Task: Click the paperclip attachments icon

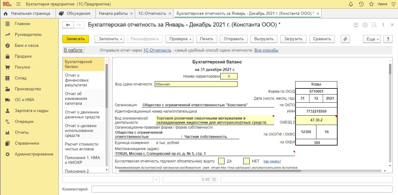Action: [x=345, y=39]
